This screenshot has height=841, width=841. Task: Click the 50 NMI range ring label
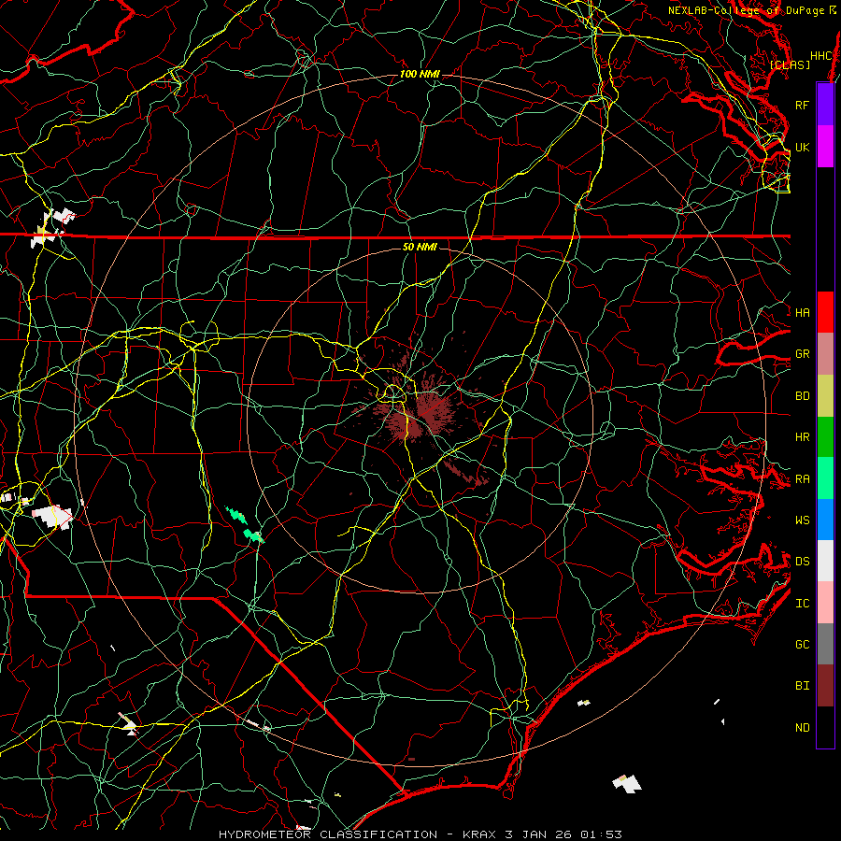click(x=420, y=247)
